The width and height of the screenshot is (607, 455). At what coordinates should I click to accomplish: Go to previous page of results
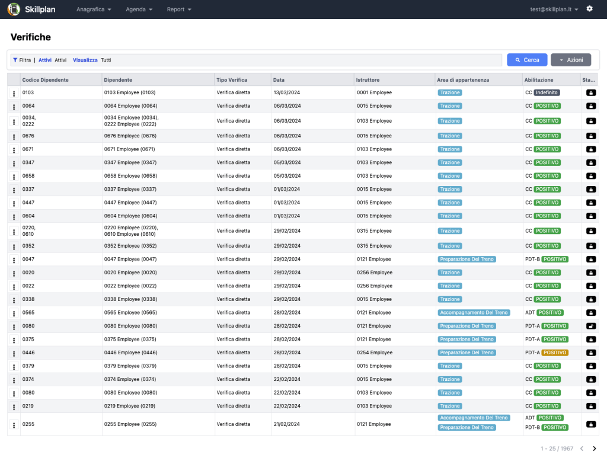pos(582,448)
